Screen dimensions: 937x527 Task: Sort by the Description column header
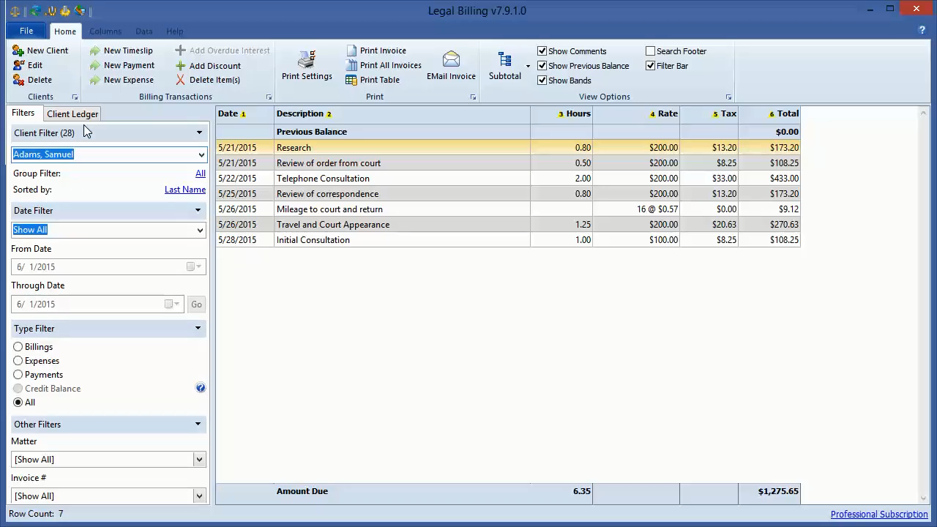402,113
